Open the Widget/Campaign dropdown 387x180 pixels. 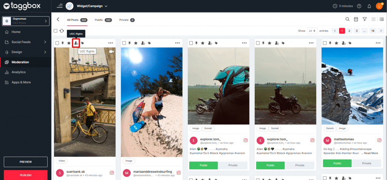92,6
